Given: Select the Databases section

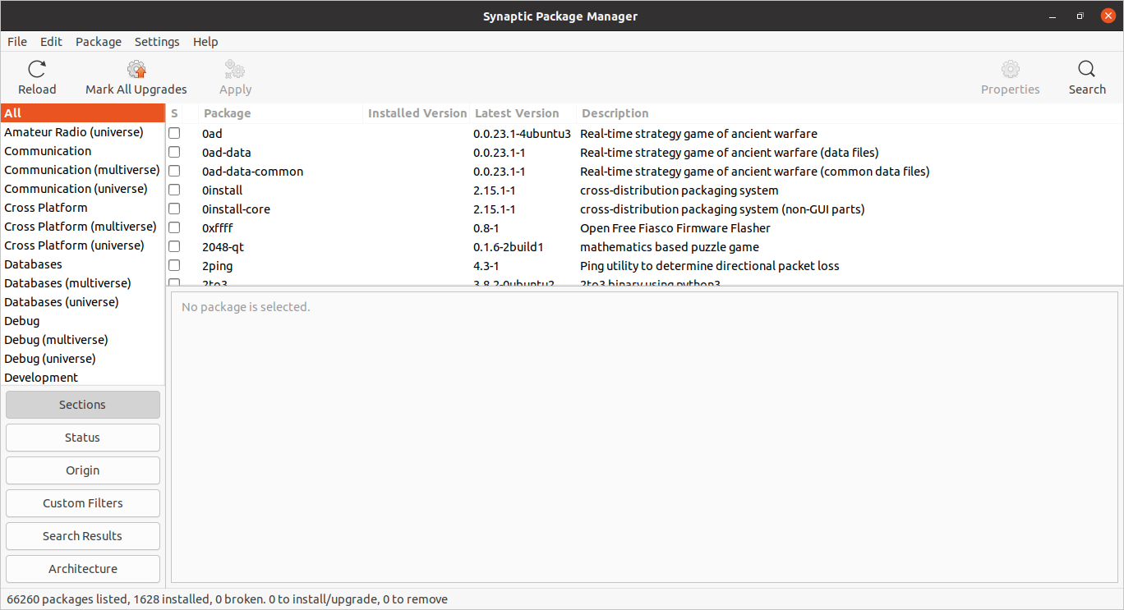Looking at the screenshot, I should click(82, 264).
